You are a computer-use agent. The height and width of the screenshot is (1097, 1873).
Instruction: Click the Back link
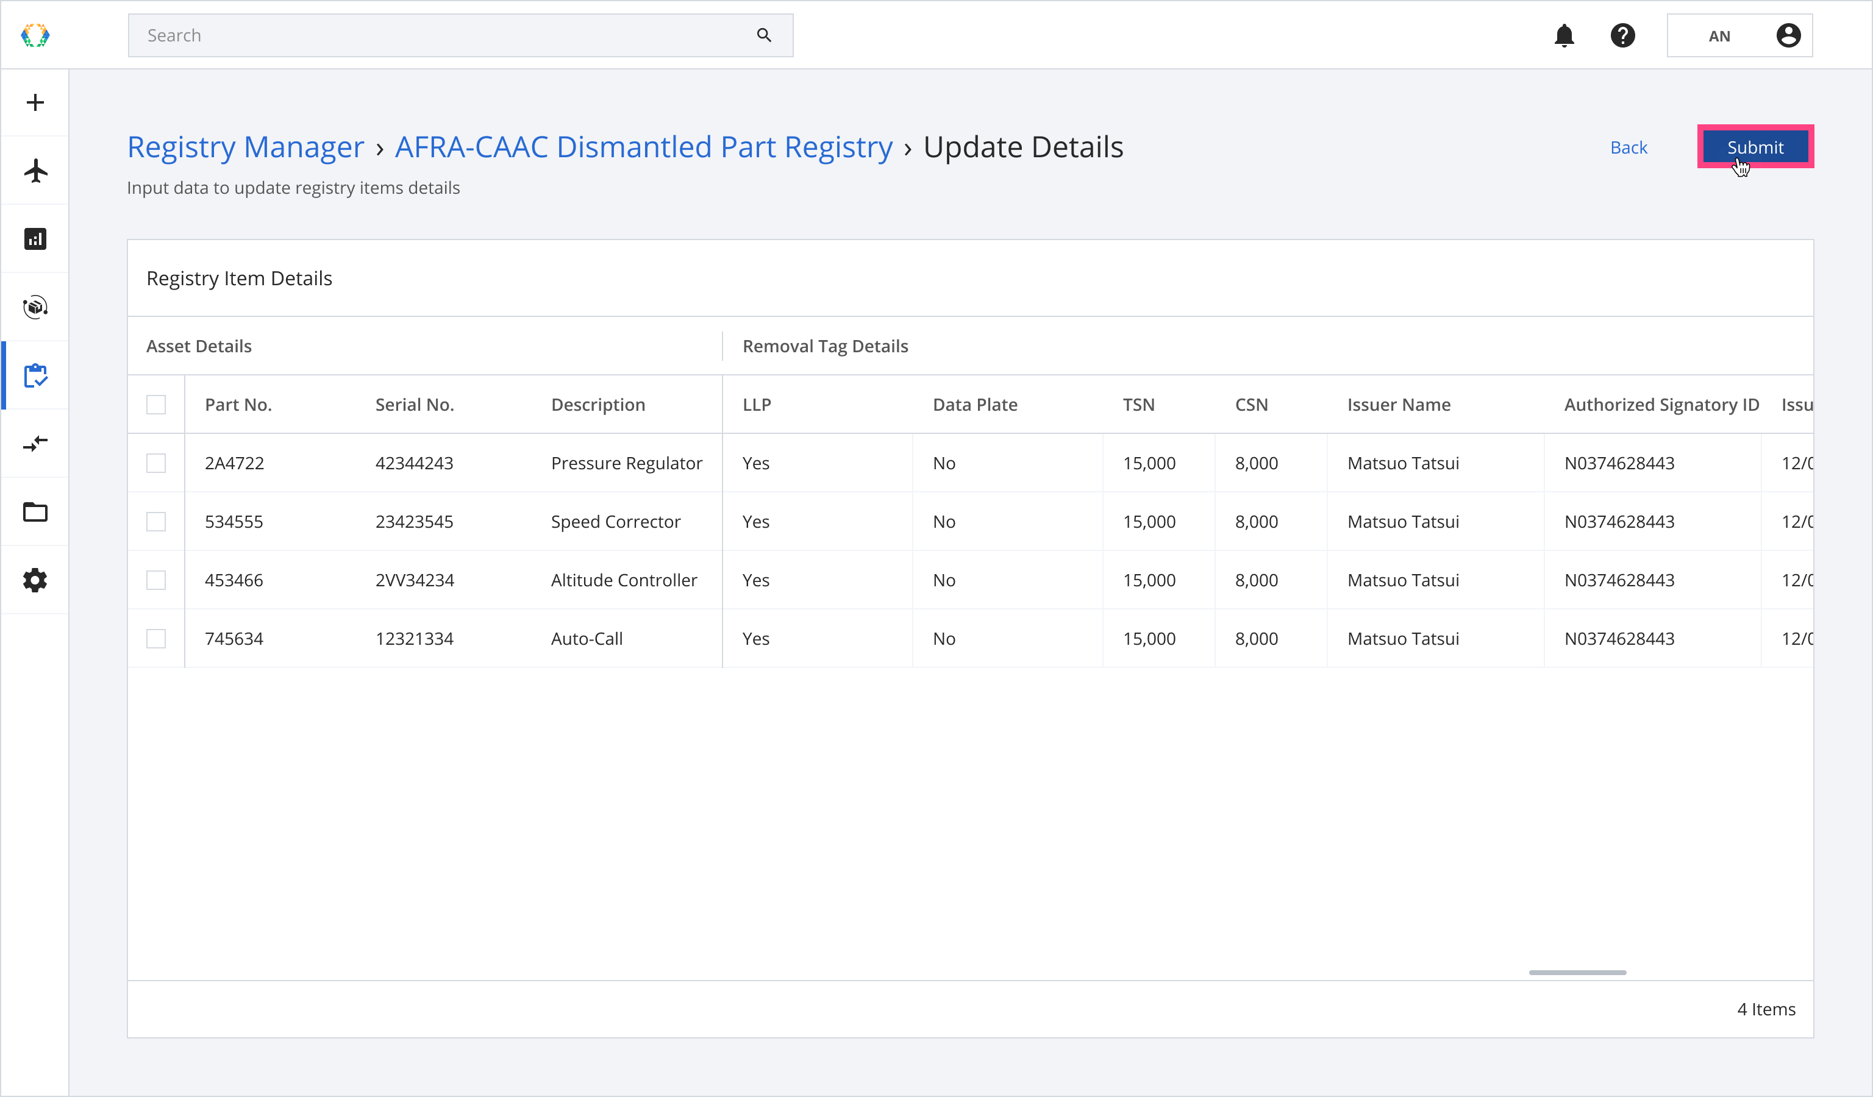click(x=1628, y=148)
